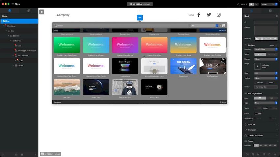Click the zoom magnifier icon in the title bar
The width and height of the screenshot is (280, 157).
(238, 4)
